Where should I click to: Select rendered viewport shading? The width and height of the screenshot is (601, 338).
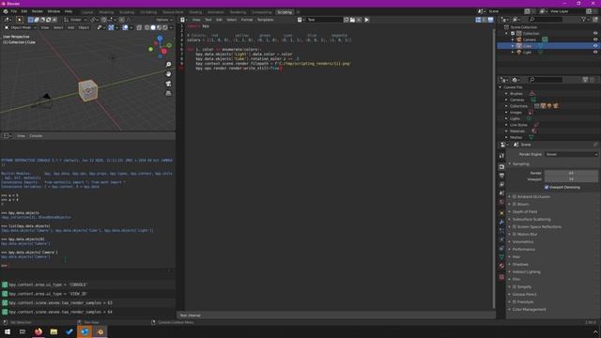click(165, 27)
